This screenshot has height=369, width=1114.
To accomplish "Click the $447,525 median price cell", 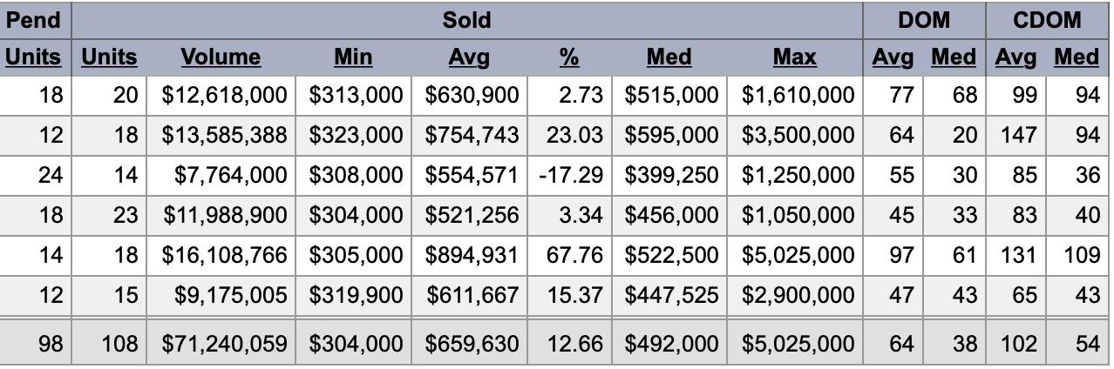I will click(671, 295).
